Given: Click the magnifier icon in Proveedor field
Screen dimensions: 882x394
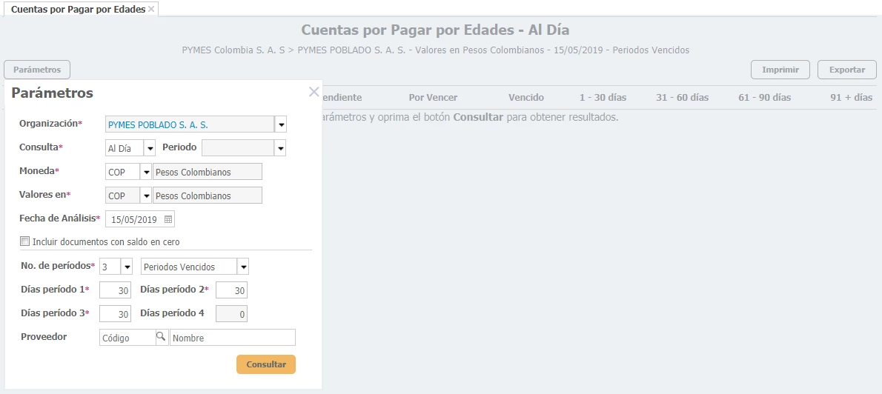Looking at the screenshot, I should (161, 338).
